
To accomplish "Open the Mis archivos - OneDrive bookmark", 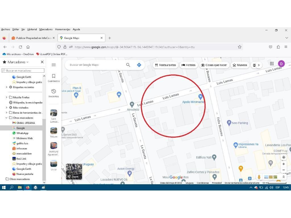I will (x=18, y=54).
